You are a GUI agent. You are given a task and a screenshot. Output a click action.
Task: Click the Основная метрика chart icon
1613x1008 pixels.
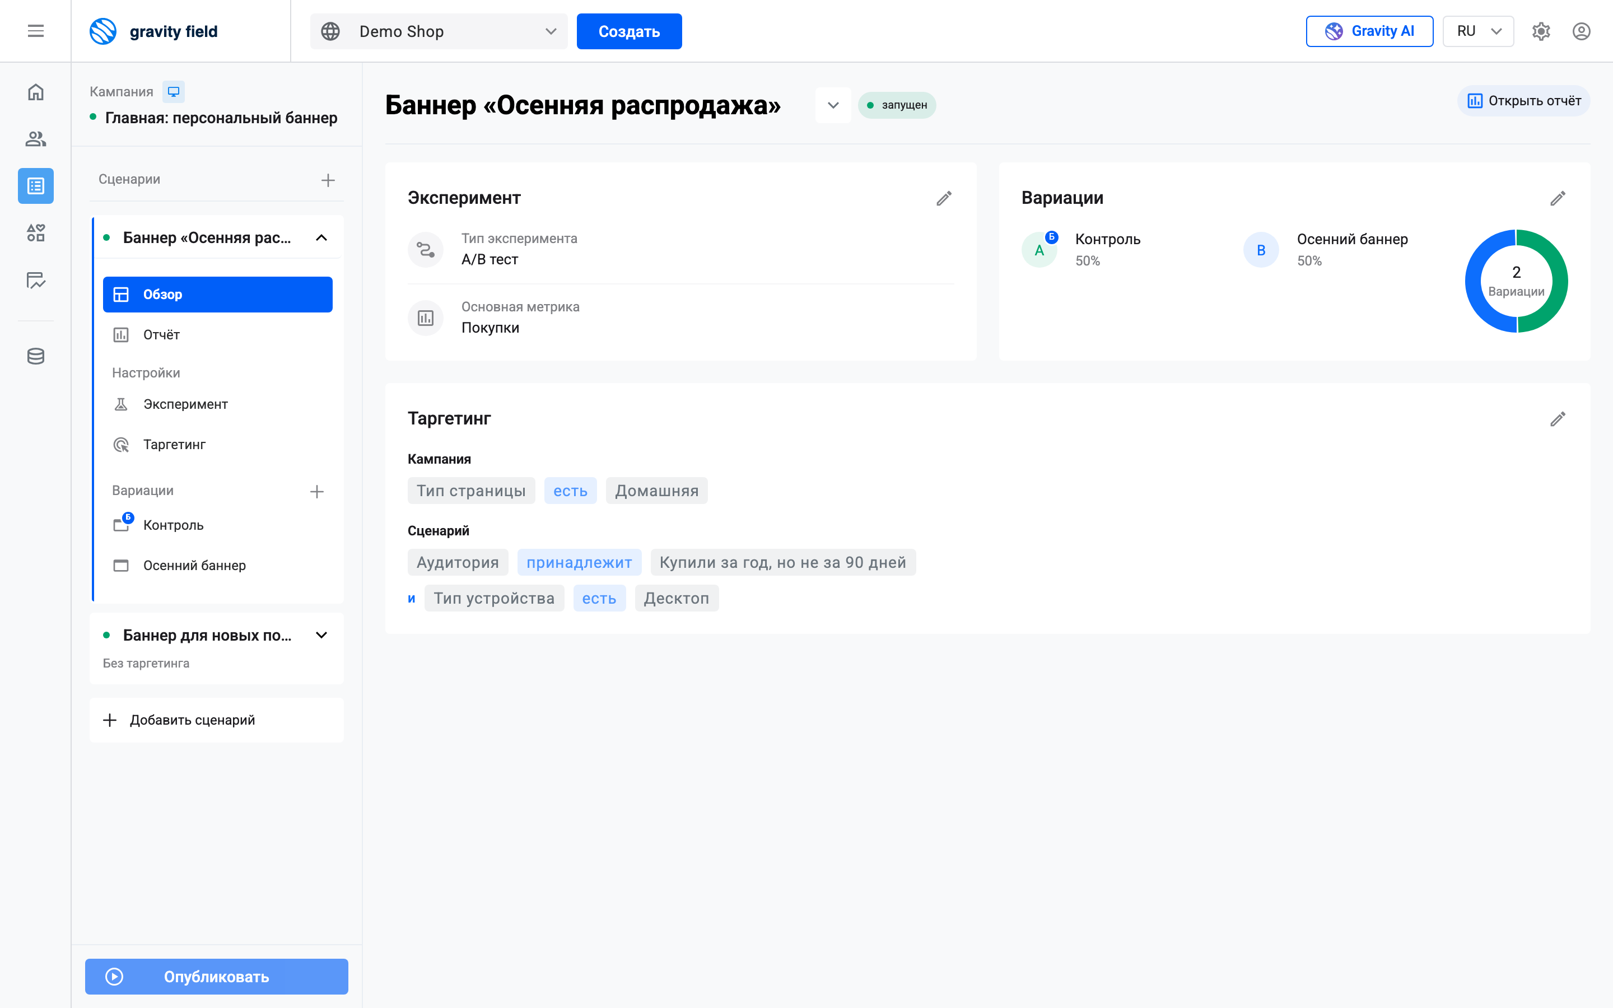pyautogui.click(x=425, y=318)
